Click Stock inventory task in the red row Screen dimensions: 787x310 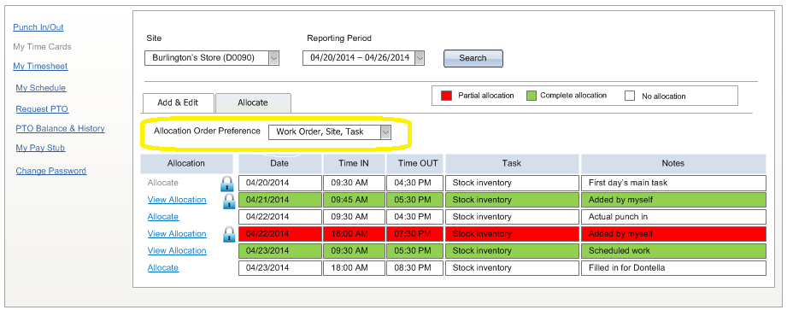(x=512, y=234)
